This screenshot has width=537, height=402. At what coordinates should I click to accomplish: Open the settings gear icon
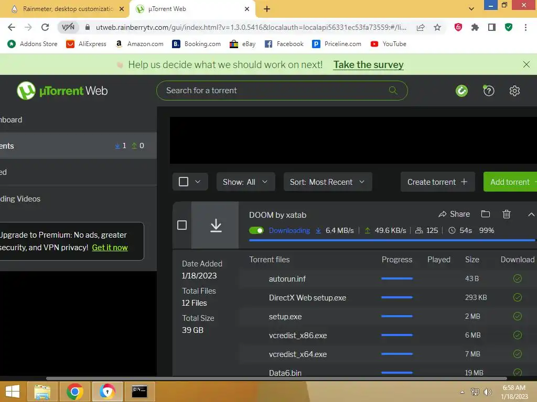(514, 91)
